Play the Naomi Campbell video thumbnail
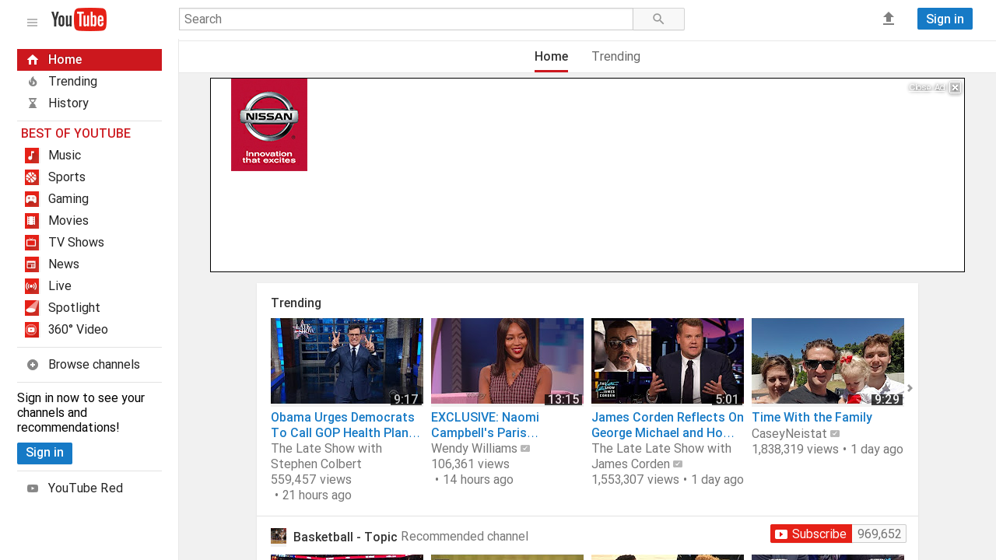Image resolution: width=996 pixels, height=560 pixels. pyautogui.click(x=507, y=361)
